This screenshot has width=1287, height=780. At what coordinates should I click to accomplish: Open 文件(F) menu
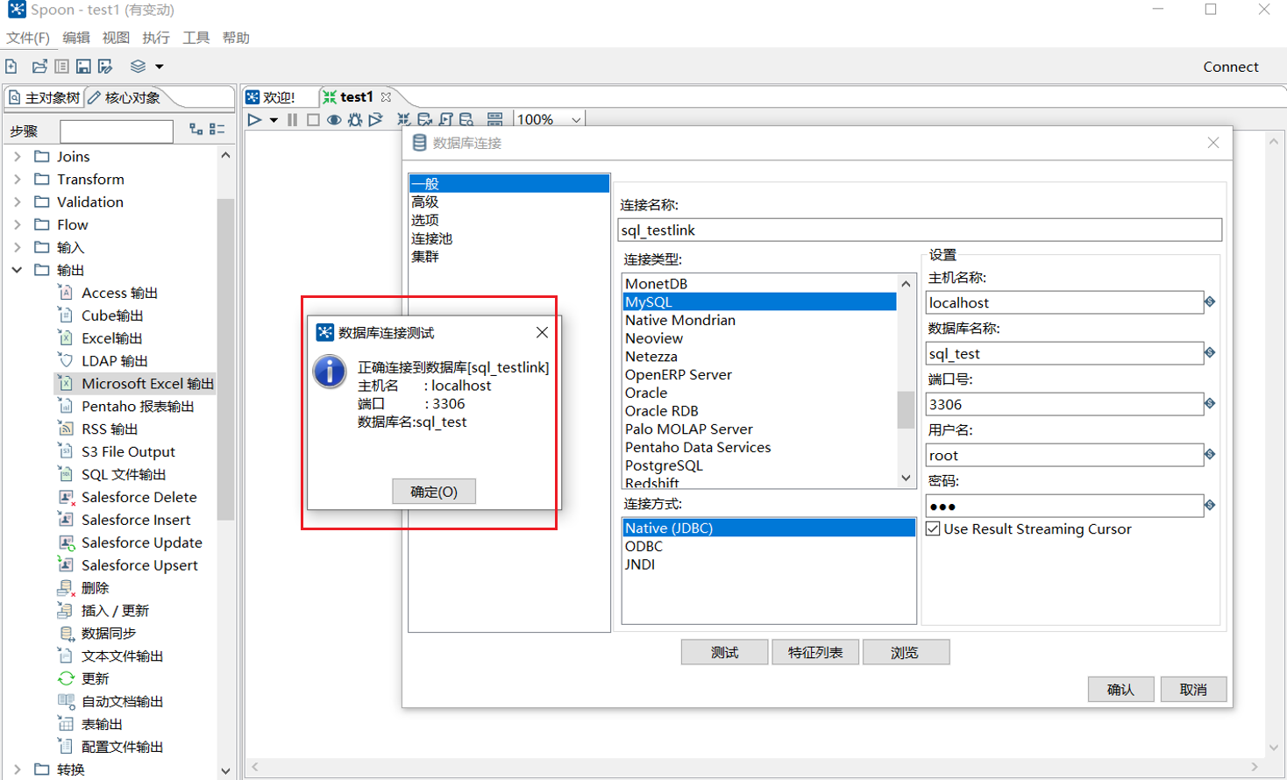click(28, 38)
